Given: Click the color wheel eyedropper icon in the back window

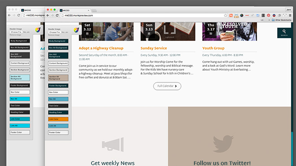Looking at the screenshot, I should 38,30.
